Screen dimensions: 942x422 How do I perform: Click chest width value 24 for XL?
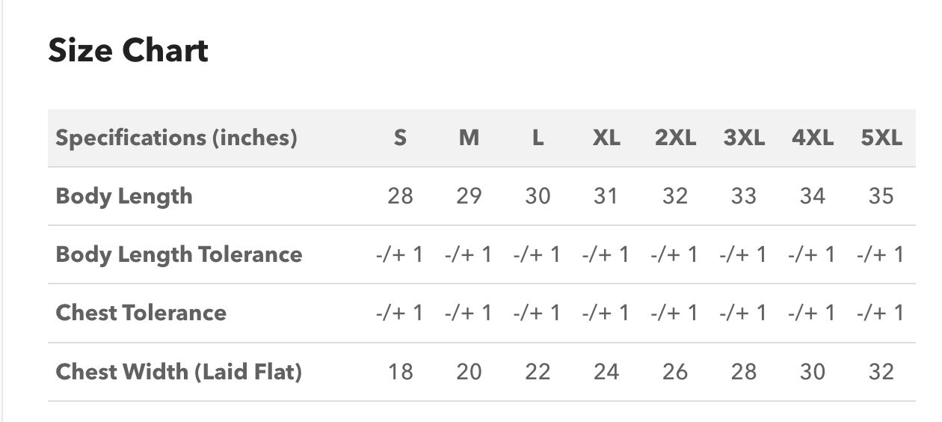(606, 372)
